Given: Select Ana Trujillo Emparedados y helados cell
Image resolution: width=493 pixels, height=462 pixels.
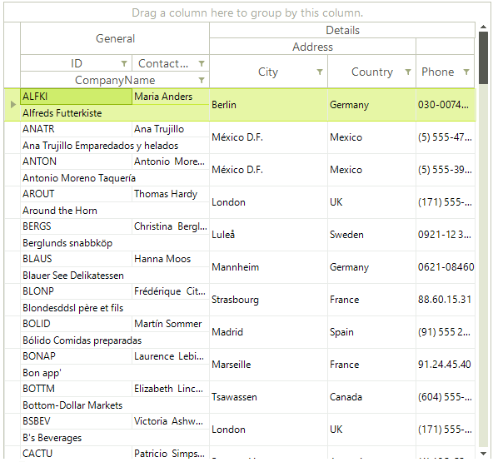Looking at the screenshot, I should pos(115,146).
